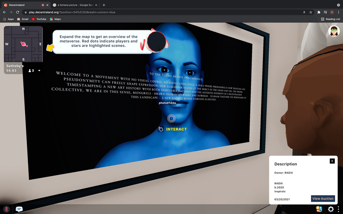Click the 03/20/2021 date text
The width and height of the screenshot is (343, 214).
click(x=282, y=199)
